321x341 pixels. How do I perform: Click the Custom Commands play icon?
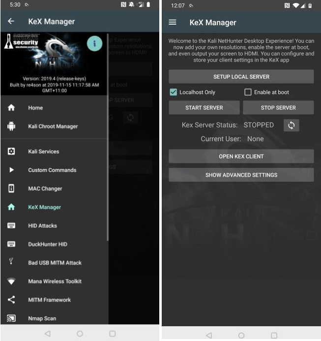pos(11,170)
